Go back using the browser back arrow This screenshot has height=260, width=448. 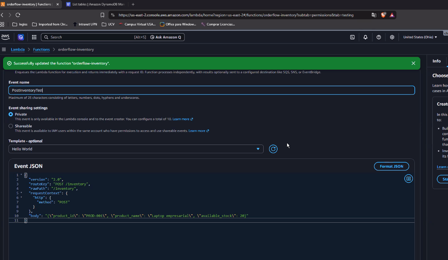[x=2, y=15]
